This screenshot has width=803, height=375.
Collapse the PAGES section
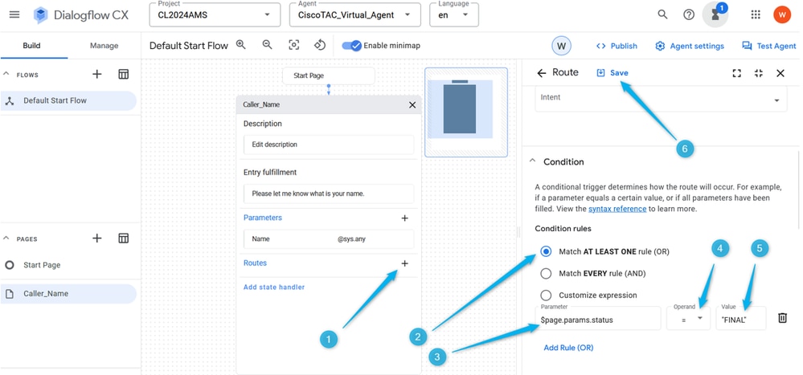(6, 238)
